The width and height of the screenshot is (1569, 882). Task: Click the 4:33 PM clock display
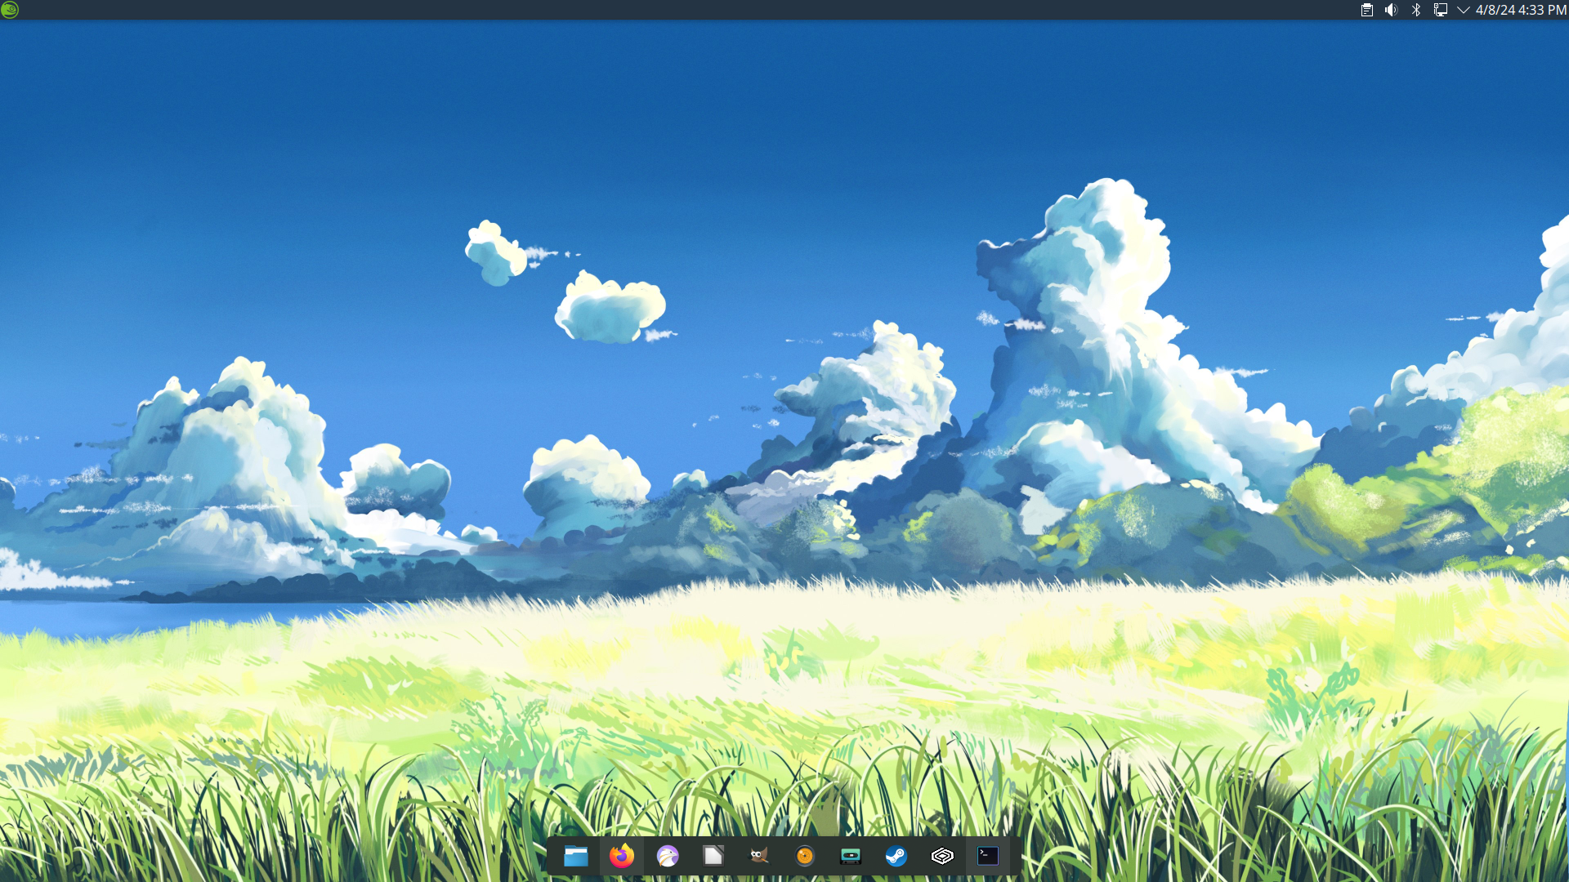click(1543, 10)
